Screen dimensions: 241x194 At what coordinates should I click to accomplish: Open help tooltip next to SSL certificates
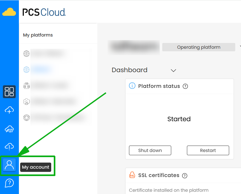185,175
